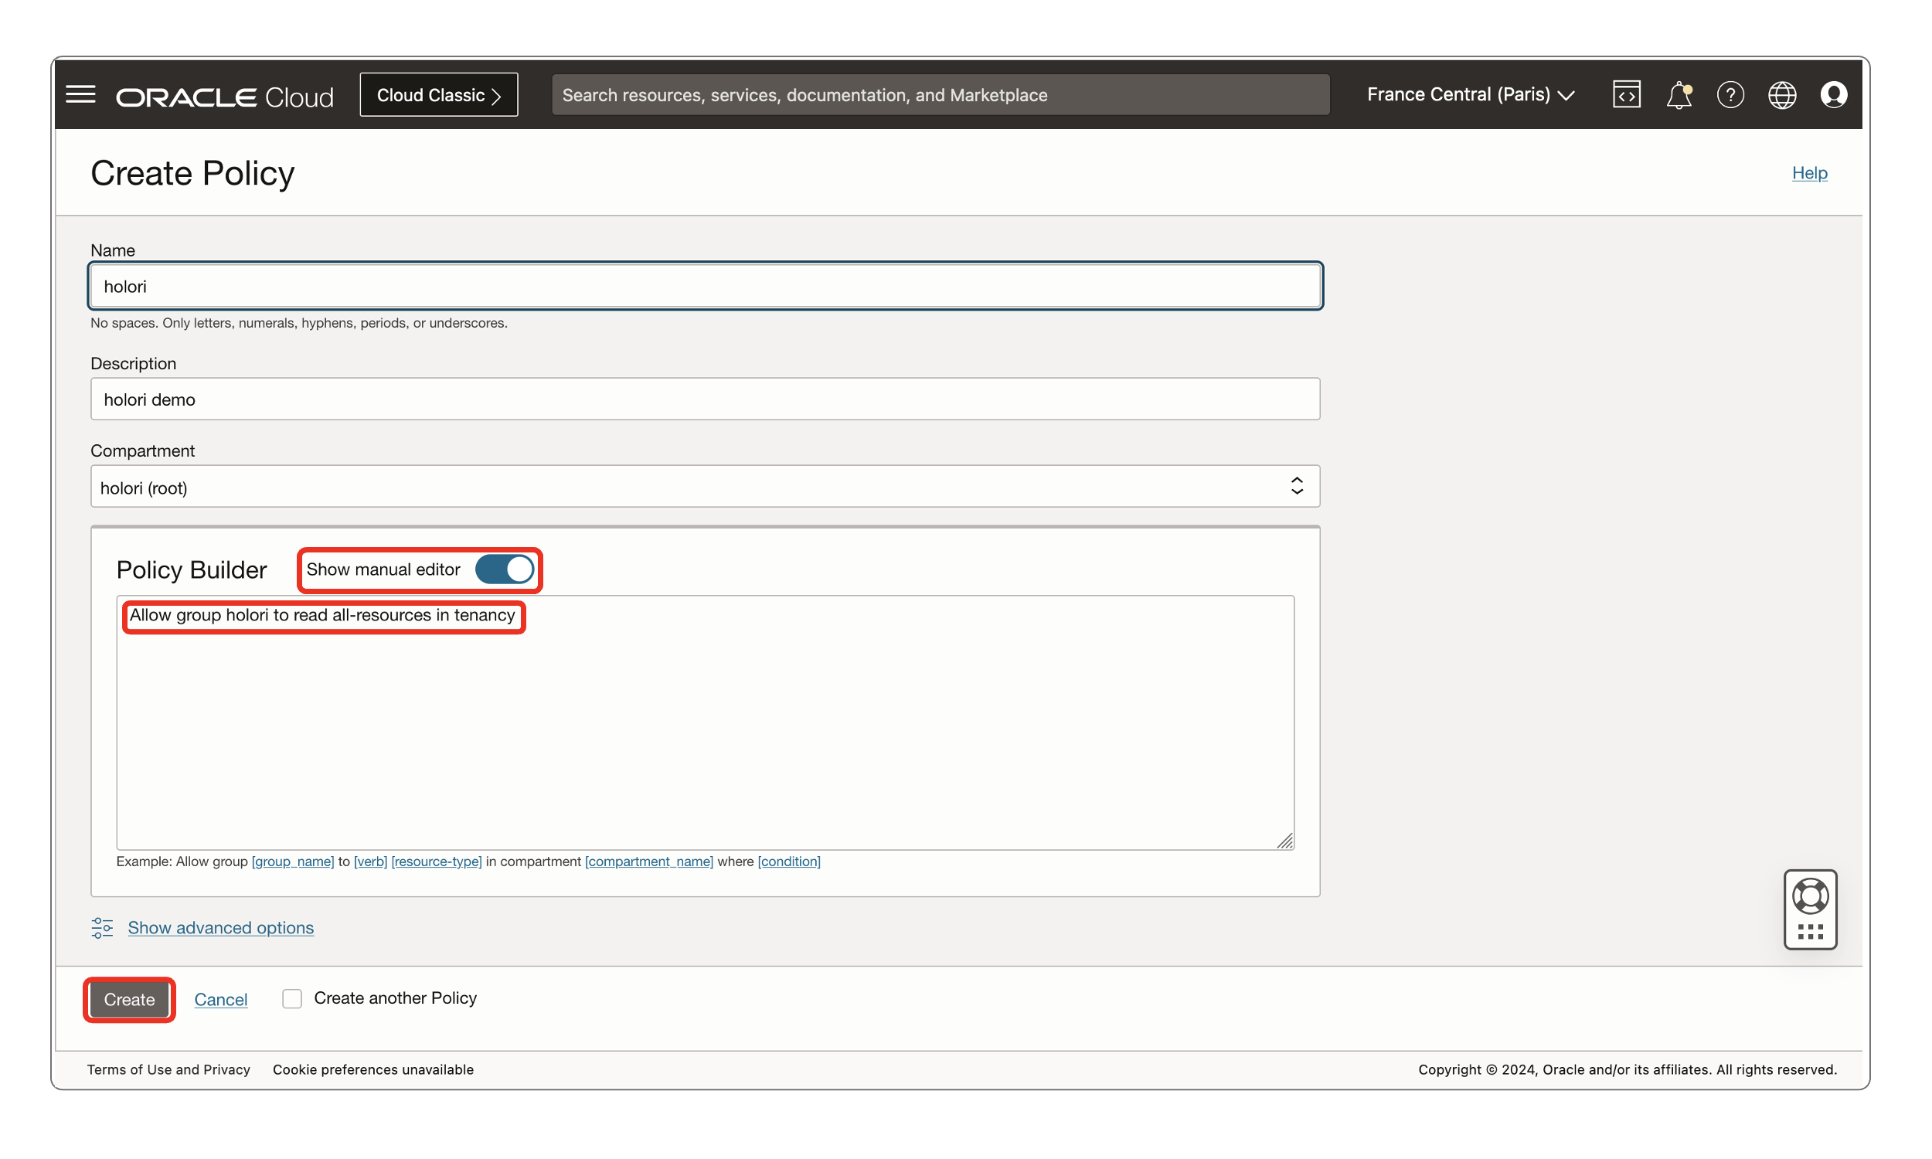Click the Oracle Cloud home logo
This screenshot has width=1932, height=1159.
click(x=223, y=93)
